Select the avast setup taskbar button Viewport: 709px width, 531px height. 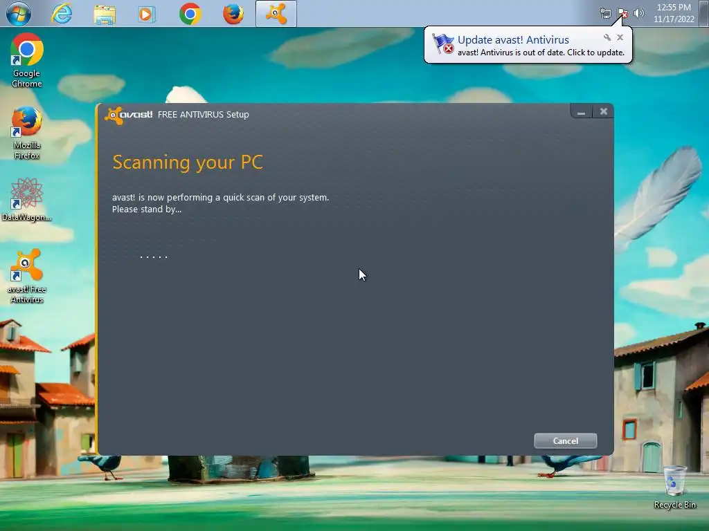[276, 14]
